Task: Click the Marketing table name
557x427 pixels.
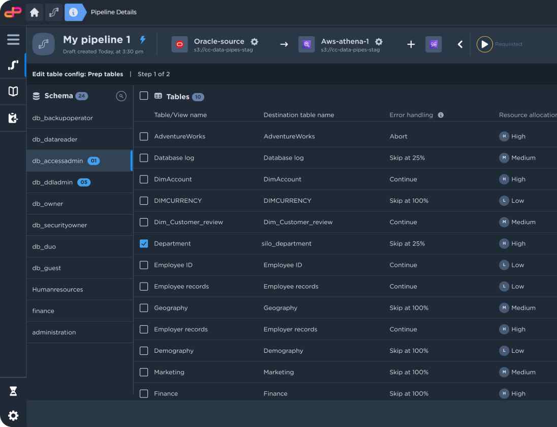Action: click(169, 372)
